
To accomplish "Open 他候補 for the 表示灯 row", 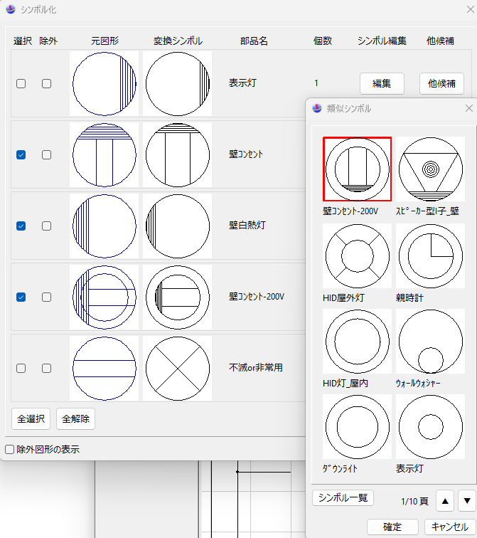I will [x=441, y=83].
